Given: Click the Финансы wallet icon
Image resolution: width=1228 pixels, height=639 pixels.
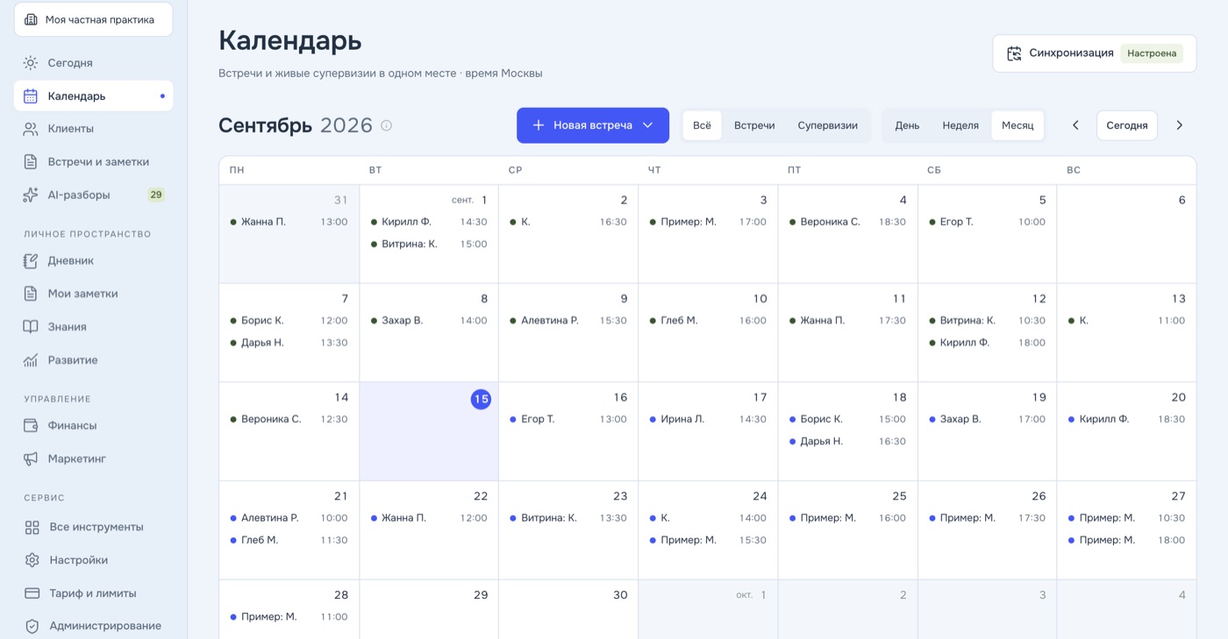Looking at the screenshot, I should click(x=31, y=426).
